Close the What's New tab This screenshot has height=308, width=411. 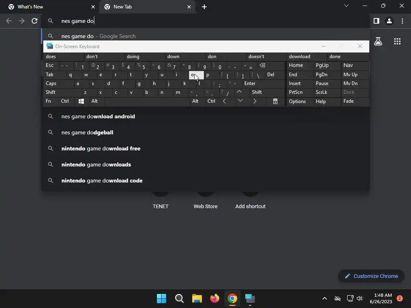click(x=93, y=7)
